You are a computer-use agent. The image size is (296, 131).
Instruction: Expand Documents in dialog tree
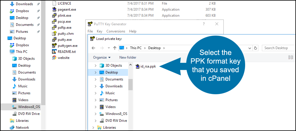pos(95,79)
